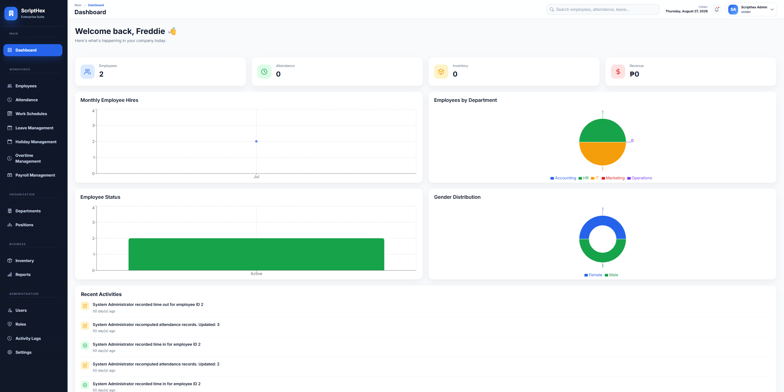This screenshot has height=392, width=784.
Task: Open Inventory in Business section
Action: point(33,261)
